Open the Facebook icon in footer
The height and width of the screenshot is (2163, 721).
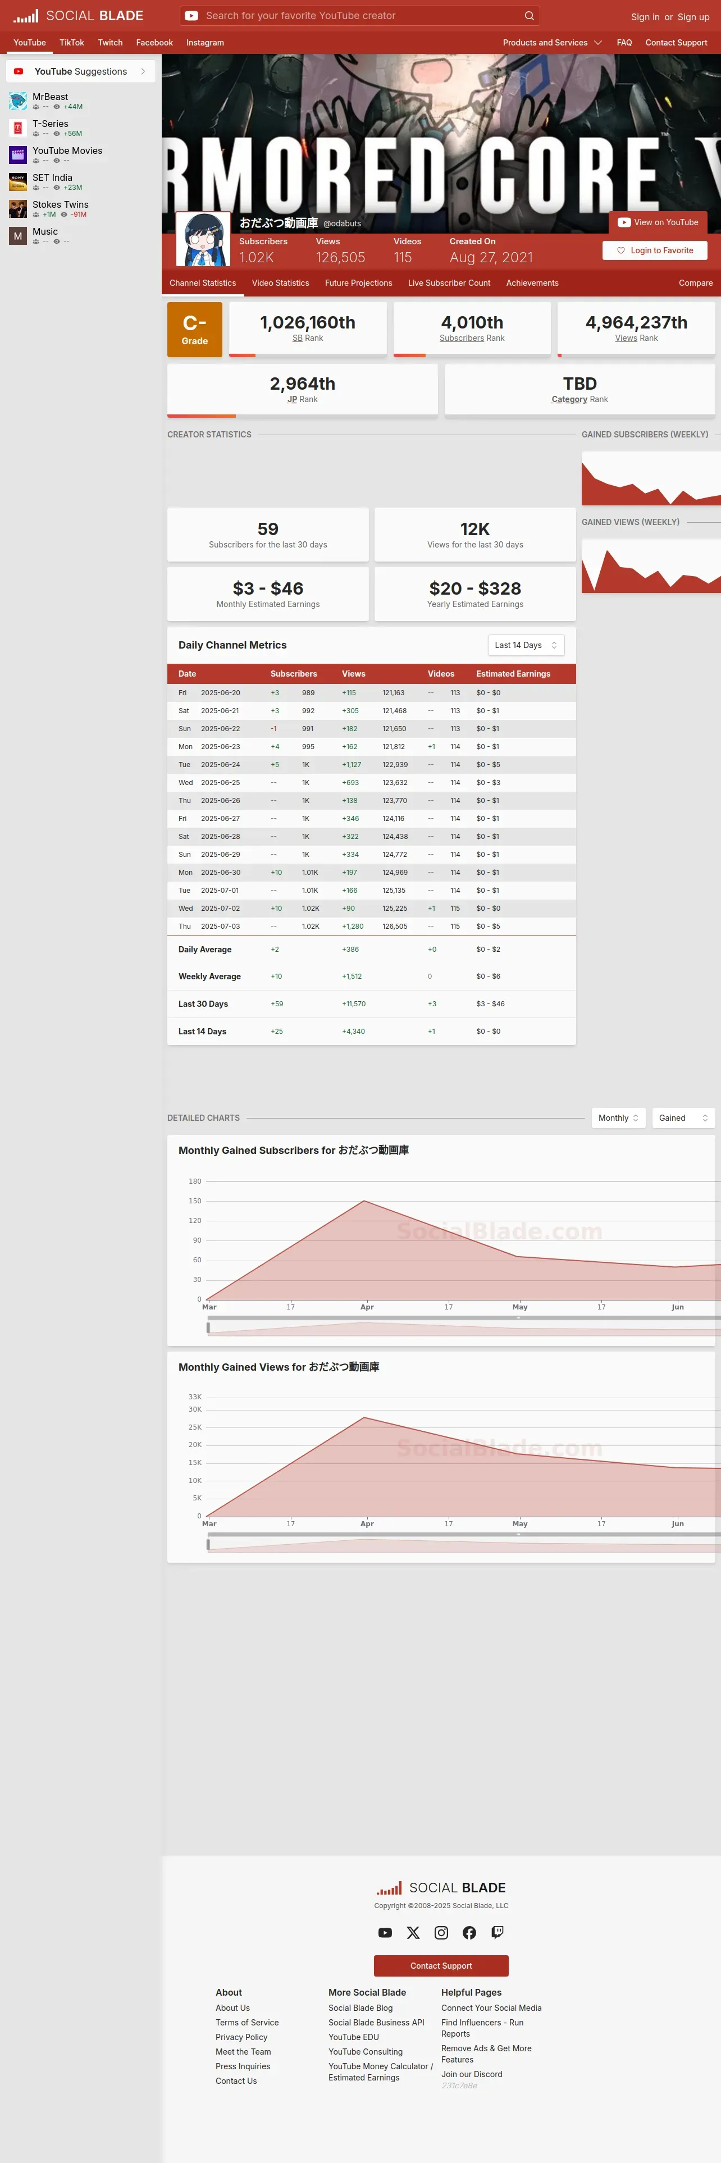(x=469, y=1932)
